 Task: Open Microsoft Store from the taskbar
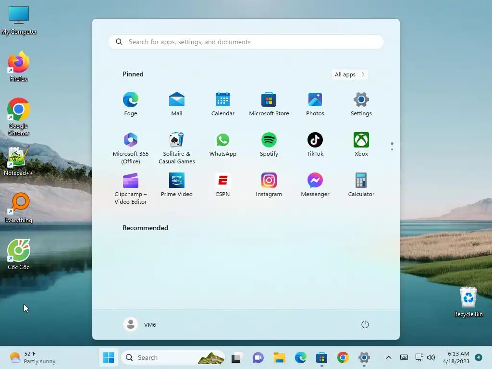click(321, 357)
